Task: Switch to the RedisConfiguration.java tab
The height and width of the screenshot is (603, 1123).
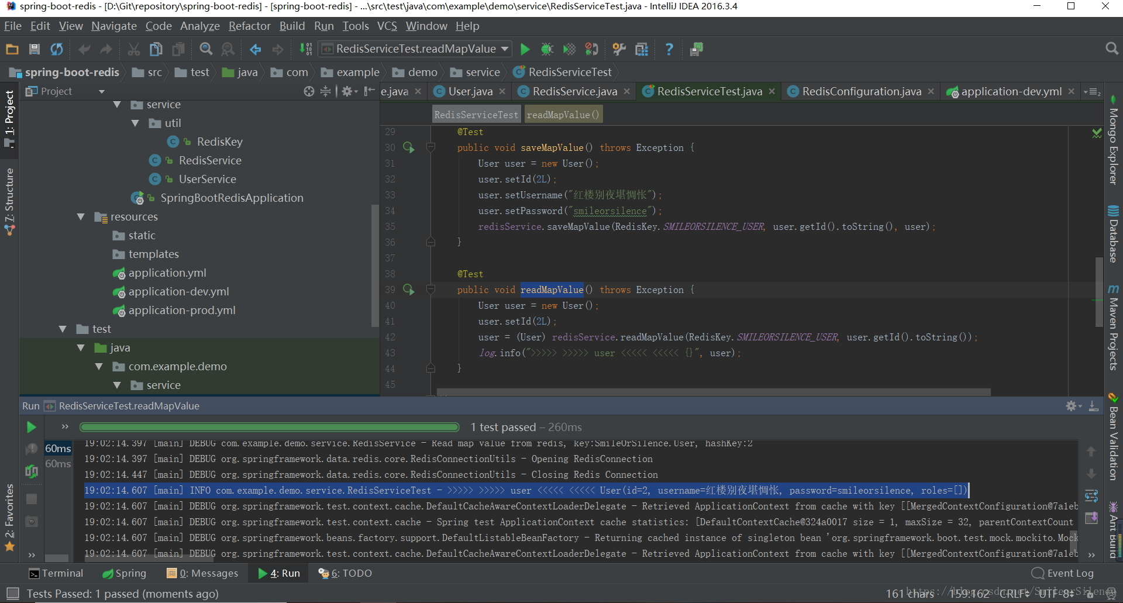Action: 862,91
